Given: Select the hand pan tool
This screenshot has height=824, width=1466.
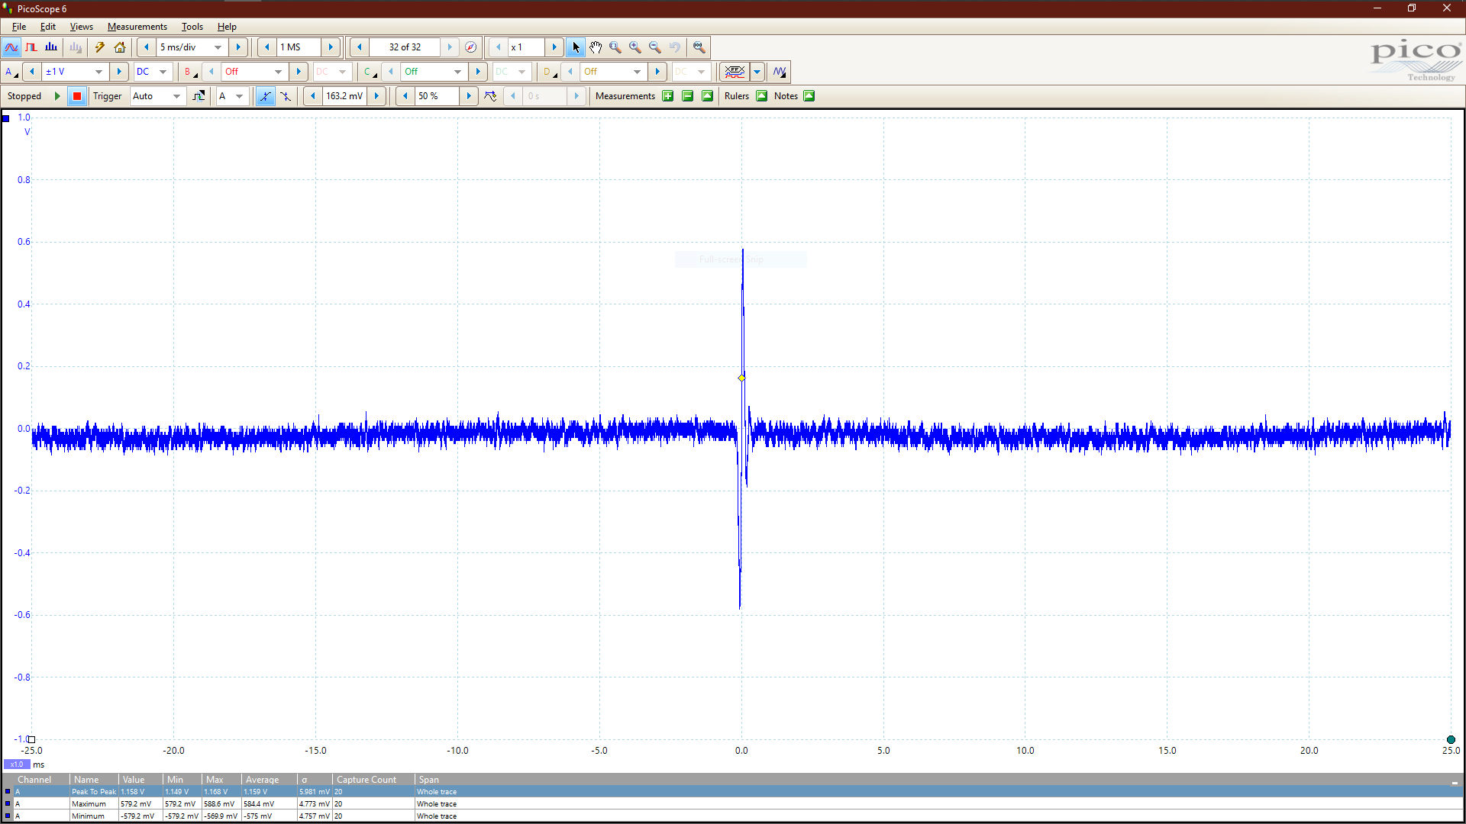Looking at the screenshot, I should [596, 47].
